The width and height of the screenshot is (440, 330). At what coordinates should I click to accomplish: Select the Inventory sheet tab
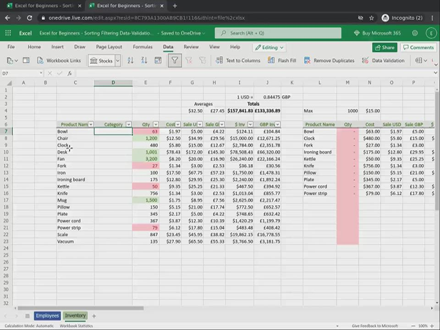(75, 316)
